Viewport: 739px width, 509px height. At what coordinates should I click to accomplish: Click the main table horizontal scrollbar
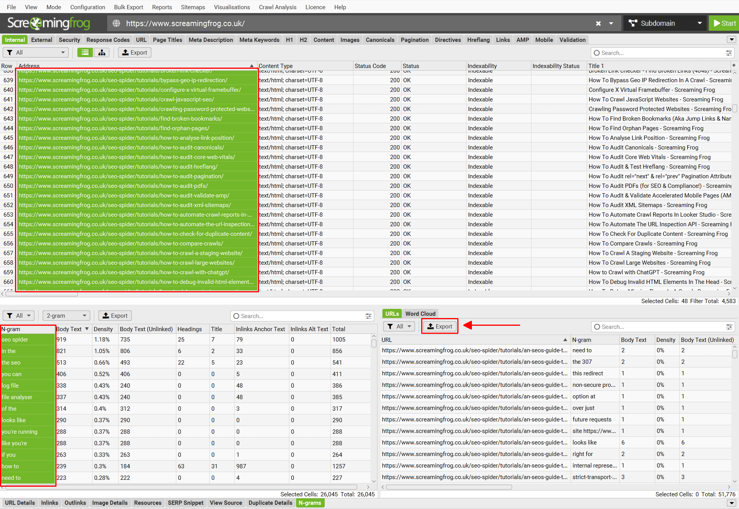pos(41,294)
